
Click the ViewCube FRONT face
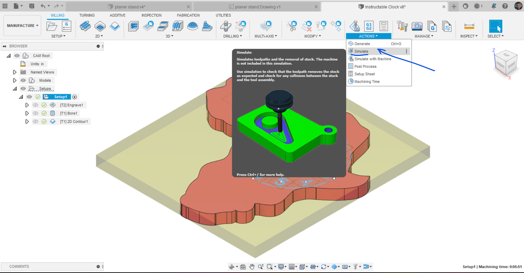pos(501,65)
